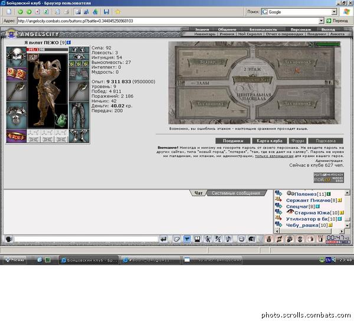354x321 pixels.
Task: Open the Знания menu
Action: pyautogui.click(x=202, y=30)
